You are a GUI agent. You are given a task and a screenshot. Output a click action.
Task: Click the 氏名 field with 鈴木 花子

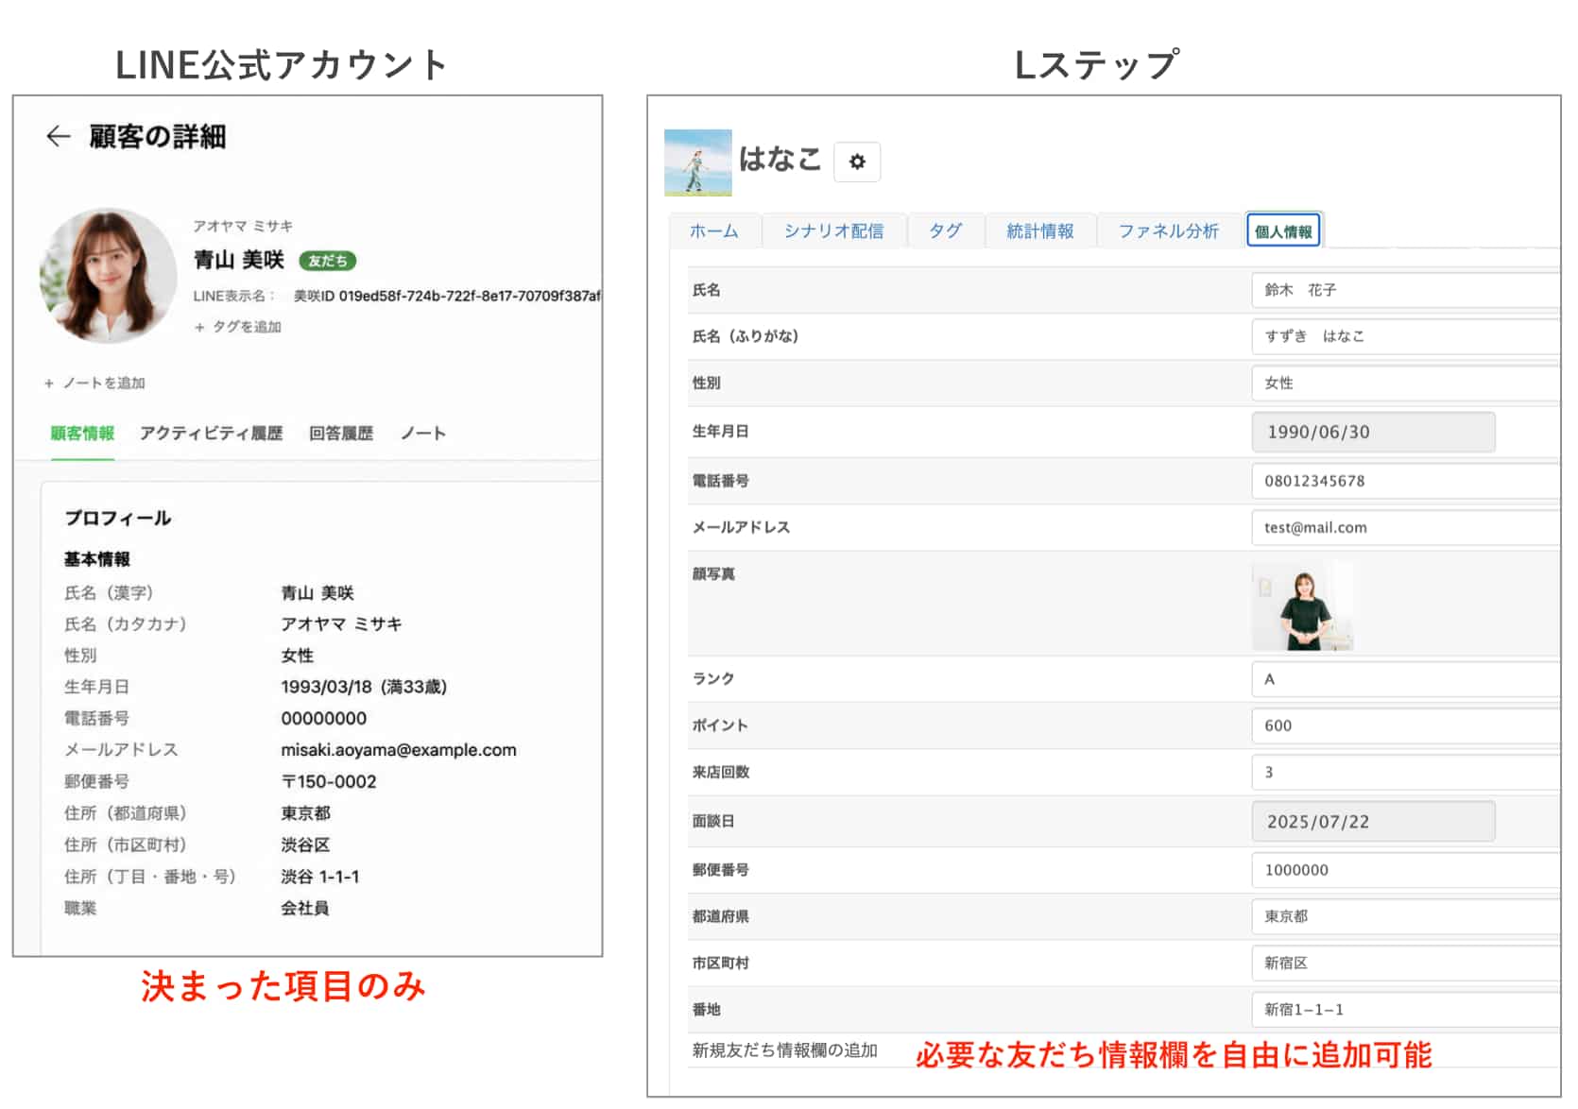(1406, 290)
